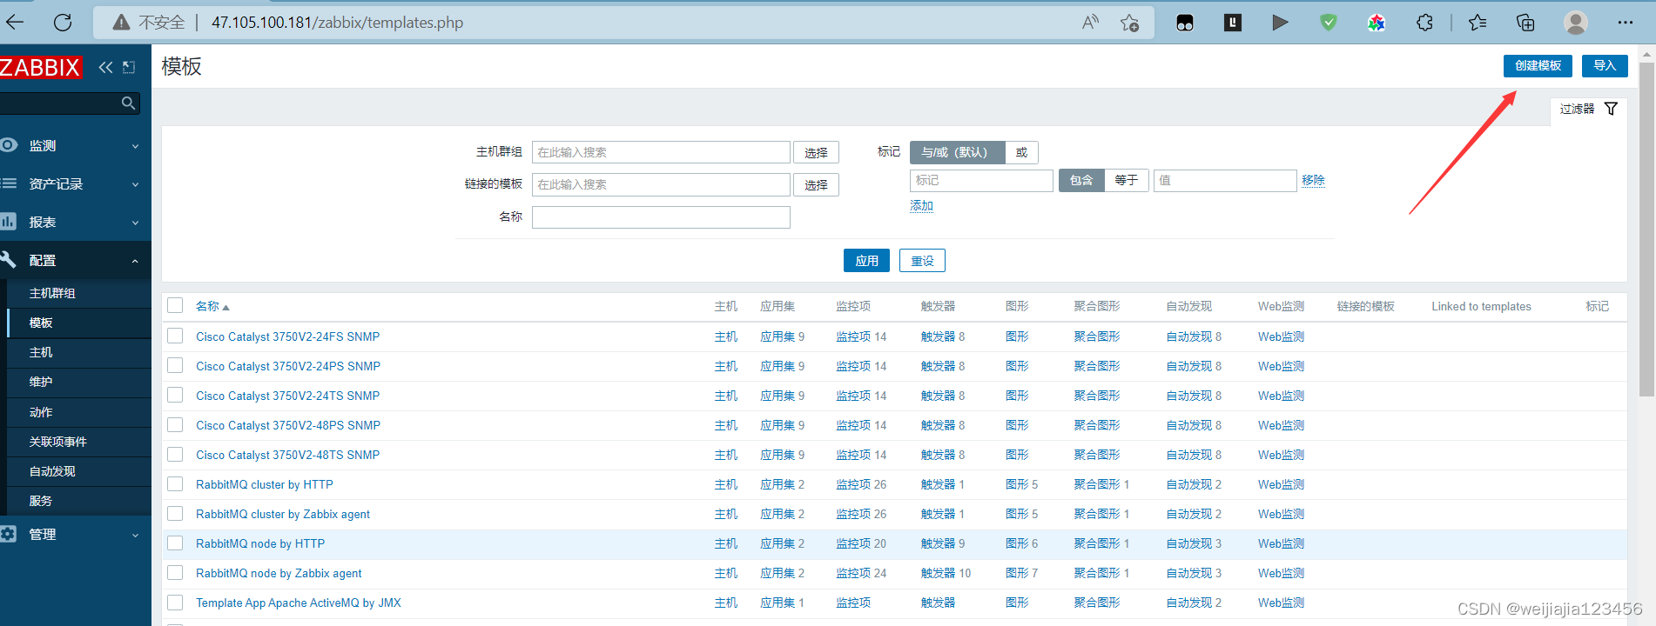1656x626 pixels.
Task: Click the play-shaped extension icon
Action: point(1280,22)
